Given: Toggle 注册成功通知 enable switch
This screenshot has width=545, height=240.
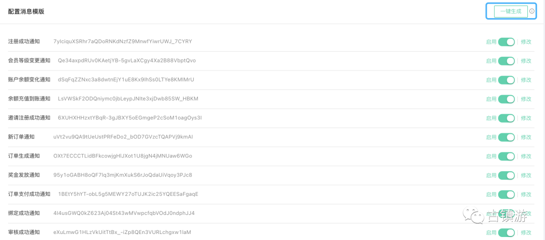Looking at the screenshot, I should tap(507, 42).
